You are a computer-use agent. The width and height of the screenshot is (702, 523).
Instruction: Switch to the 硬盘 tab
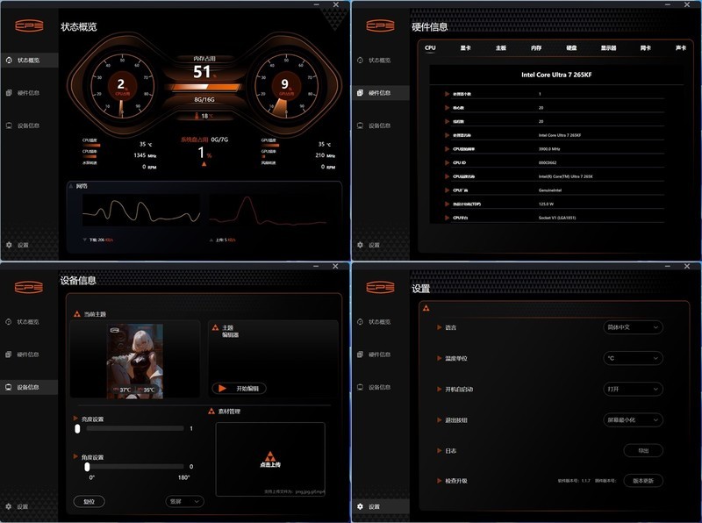tap(571, 47)
